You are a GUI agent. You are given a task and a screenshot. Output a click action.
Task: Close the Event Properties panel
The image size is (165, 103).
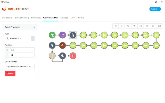click(34, 27)
